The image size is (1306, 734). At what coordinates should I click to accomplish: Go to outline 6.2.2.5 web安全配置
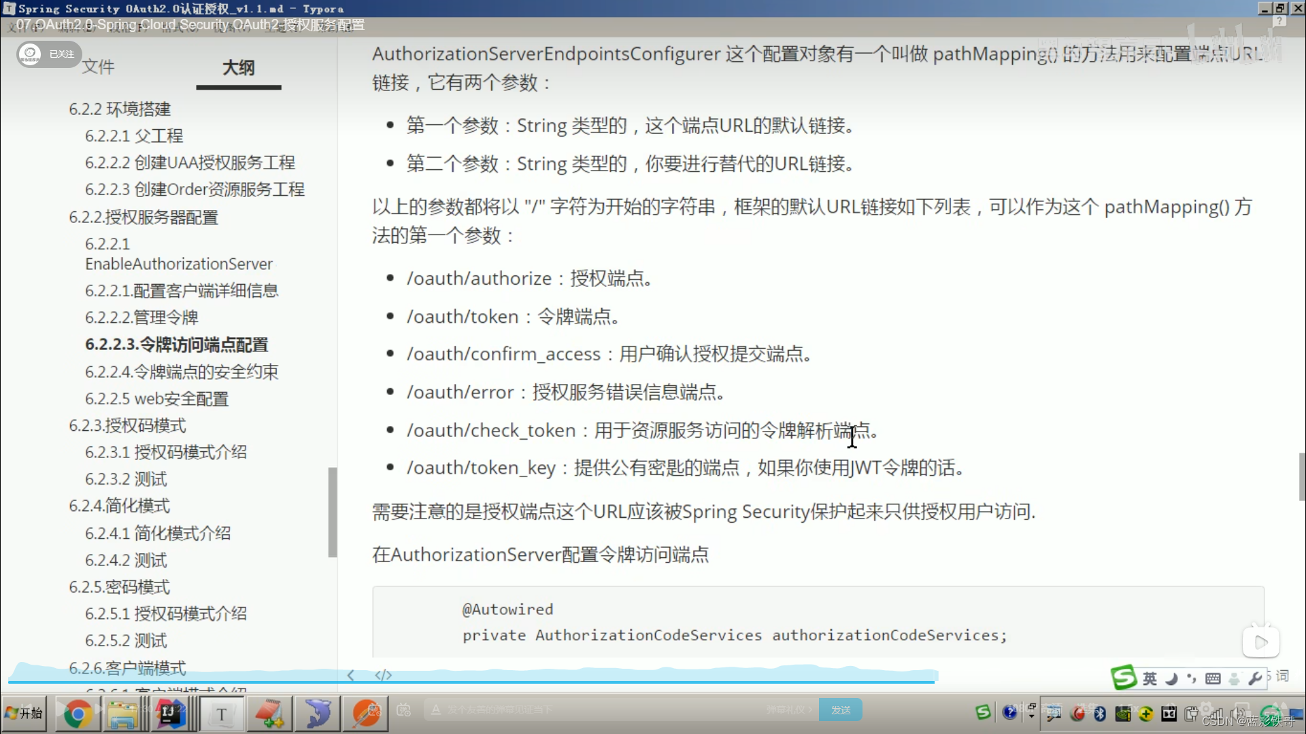(x=156, y=399)
